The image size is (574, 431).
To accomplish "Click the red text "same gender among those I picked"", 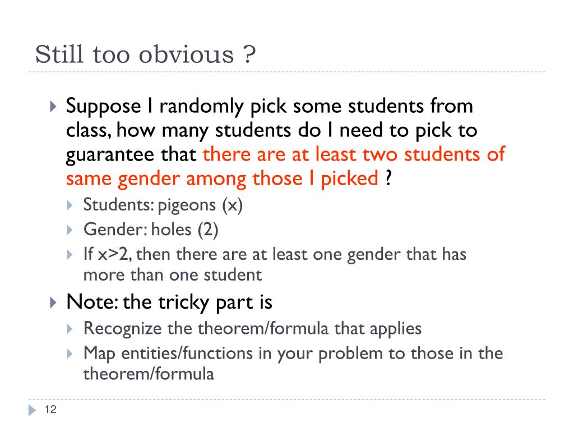I will pyautogui.click(x=223, y=178).
